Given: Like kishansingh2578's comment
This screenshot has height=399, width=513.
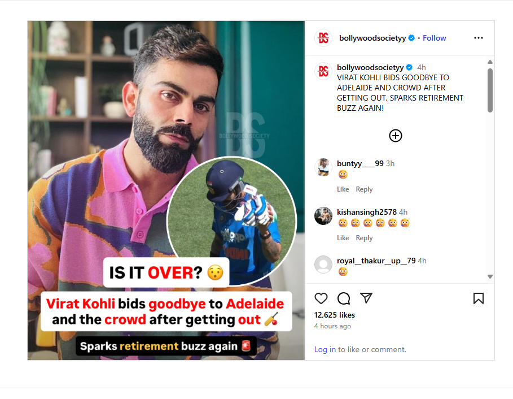Looking at the screenshot, I should [x=343, y=238].
